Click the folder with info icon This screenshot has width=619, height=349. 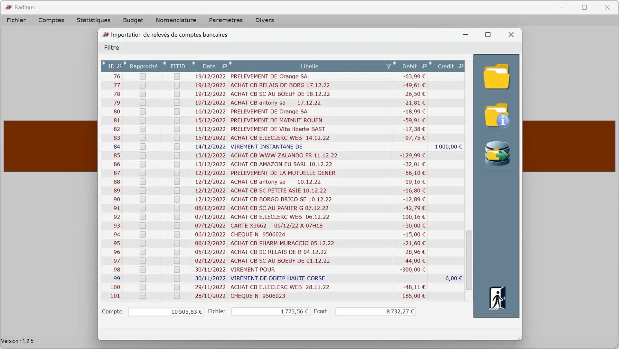(x=497, y=117)
